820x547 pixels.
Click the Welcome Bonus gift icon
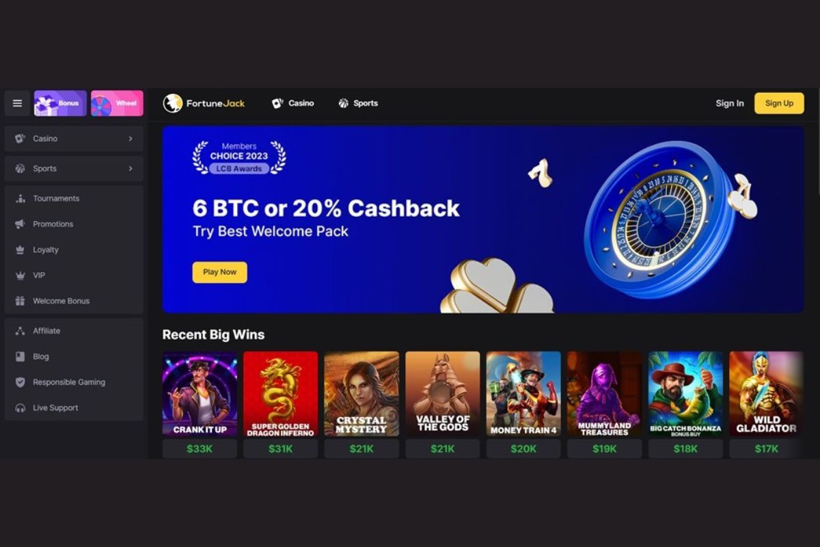click(20, 301)
